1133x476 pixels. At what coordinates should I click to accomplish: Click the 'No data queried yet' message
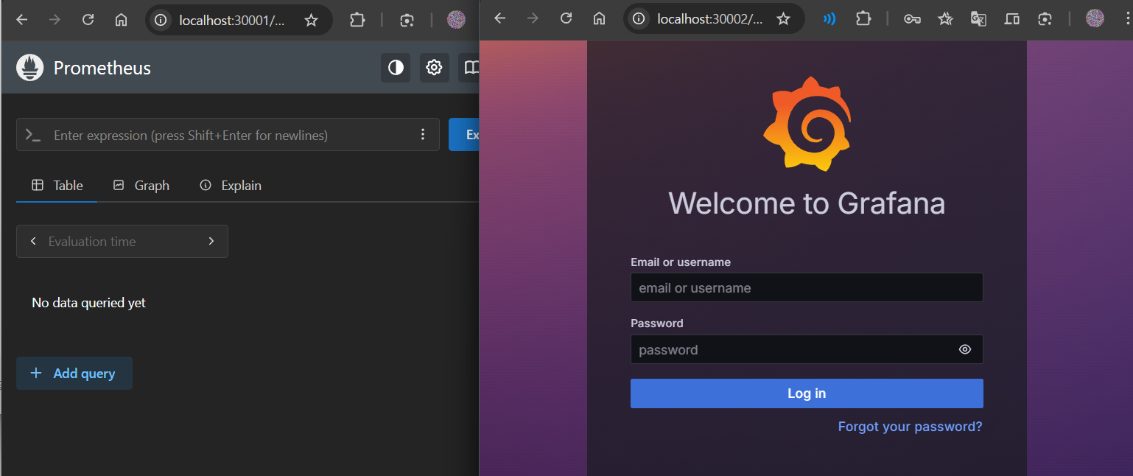pos(89,303)
